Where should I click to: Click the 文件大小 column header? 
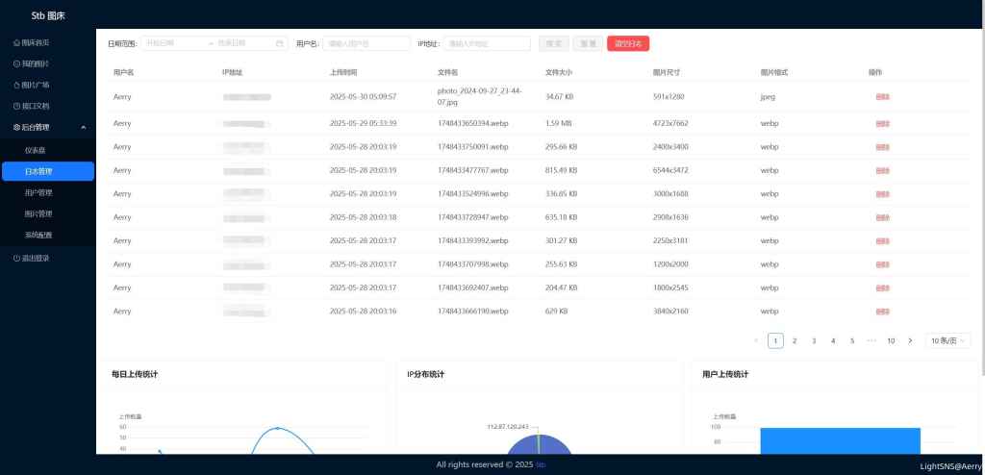(559, 73)
